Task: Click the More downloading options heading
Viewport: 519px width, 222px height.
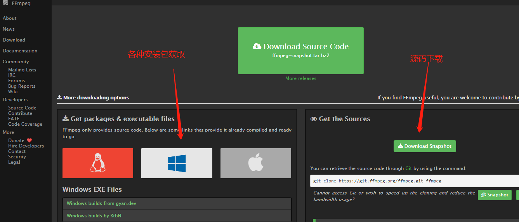Action: pos(93,97)
